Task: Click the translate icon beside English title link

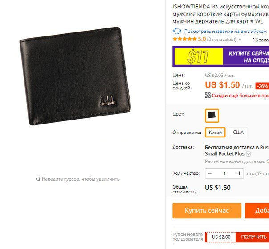Action: pyautogui.click(x=177, y=31)
